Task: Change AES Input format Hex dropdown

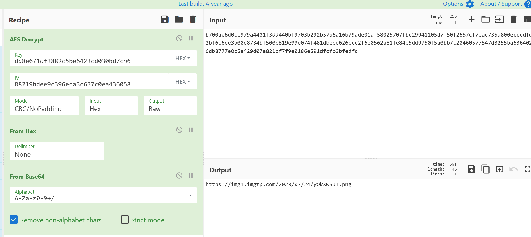Action: pos(111,106)
